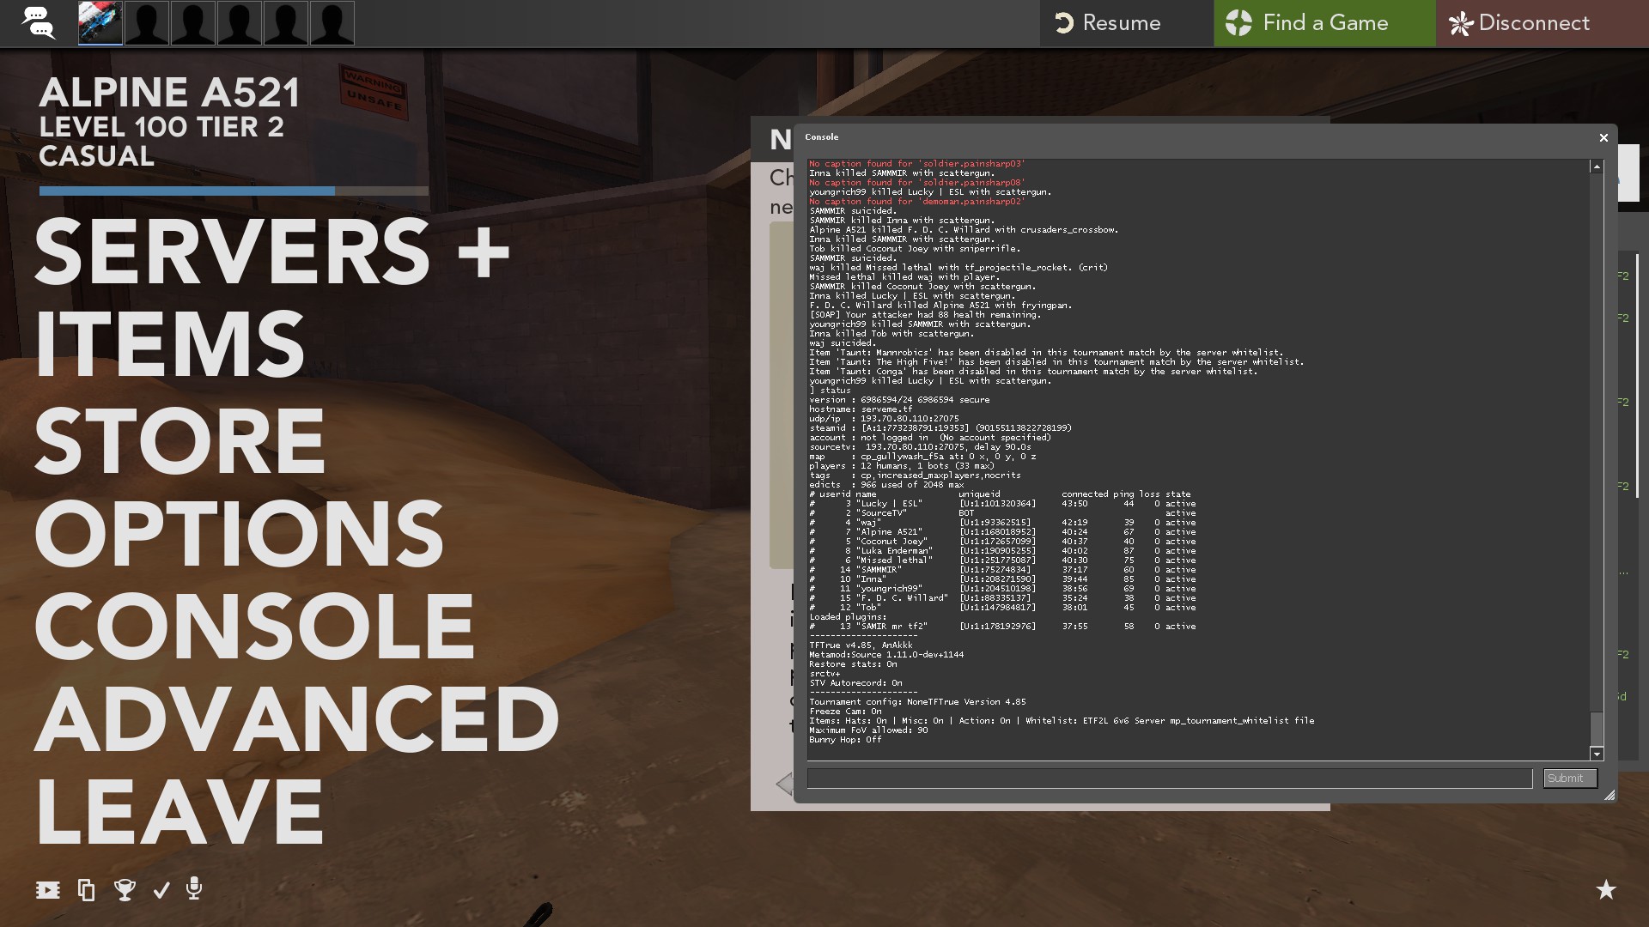This screenshot has height=927, width=1649.
Task: Click the 'map : cp_gullywash_f5a' line
Action: point(922,457)
